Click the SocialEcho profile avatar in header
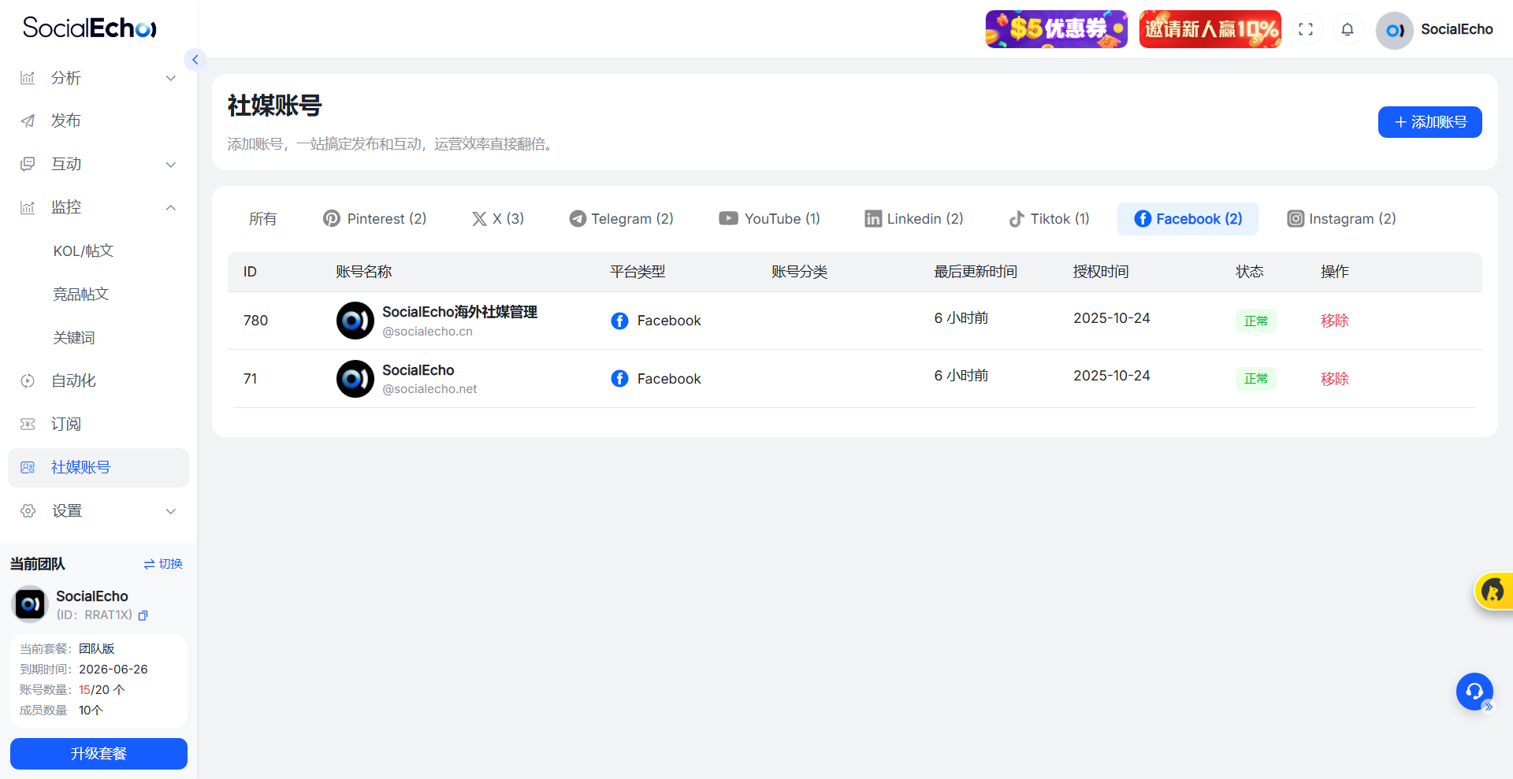 pos(1395,30)
